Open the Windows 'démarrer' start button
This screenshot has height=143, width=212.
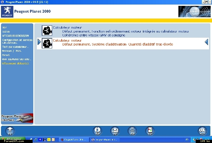click(13, 139)
